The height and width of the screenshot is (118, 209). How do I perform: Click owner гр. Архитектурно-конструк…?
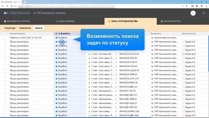[x=165, y=38]
